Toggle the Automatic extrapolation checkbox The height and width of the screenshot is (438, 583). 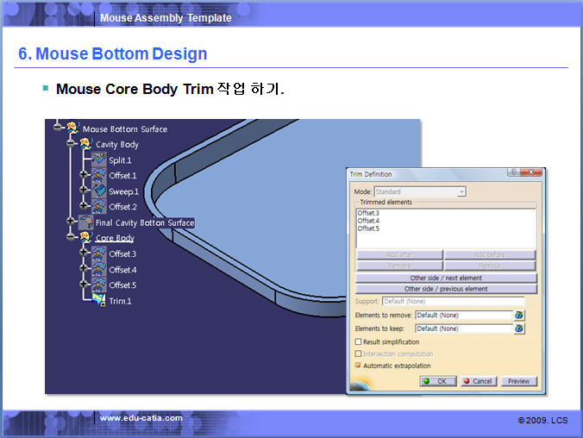359,366
